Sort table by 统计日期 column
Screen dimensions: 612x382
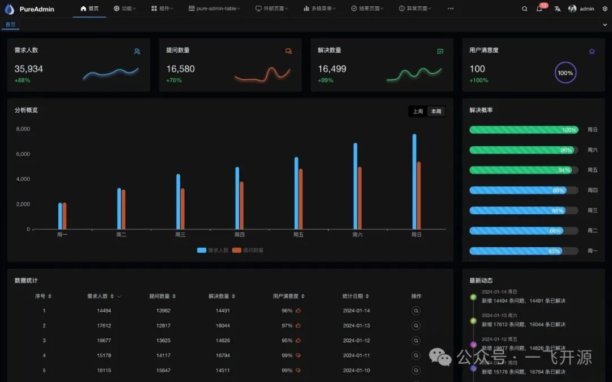[x=356, y=296]
